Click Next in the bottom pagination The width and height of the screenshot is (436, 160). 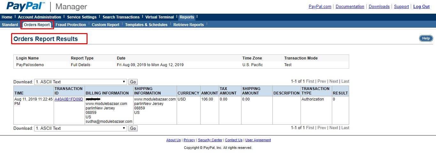[334, 128]
